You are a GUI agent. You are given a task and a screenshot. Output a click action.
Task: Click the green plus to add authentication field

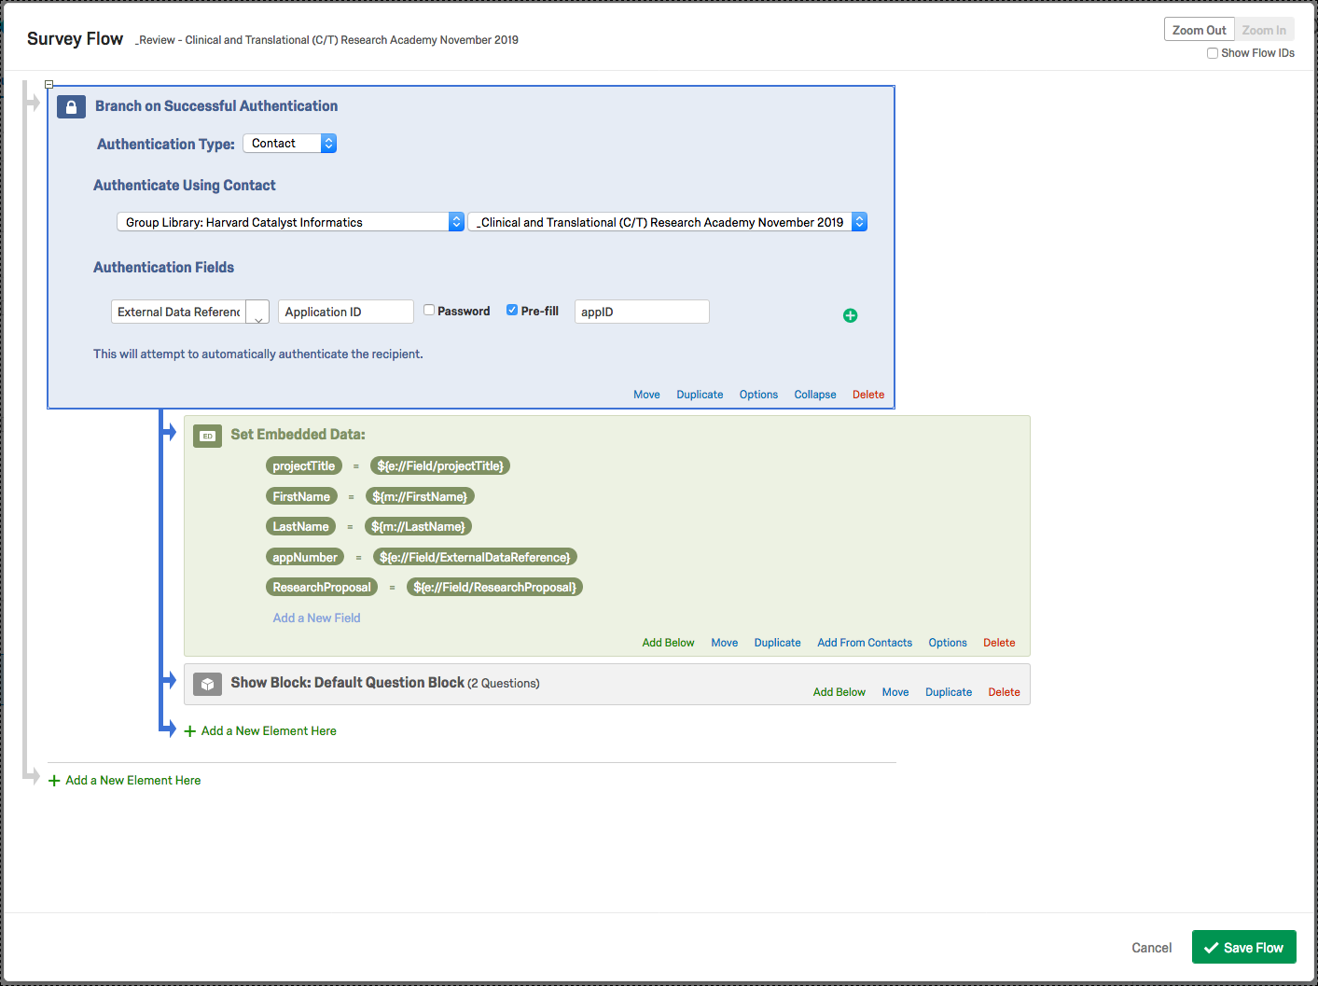[x=850, y=315]
